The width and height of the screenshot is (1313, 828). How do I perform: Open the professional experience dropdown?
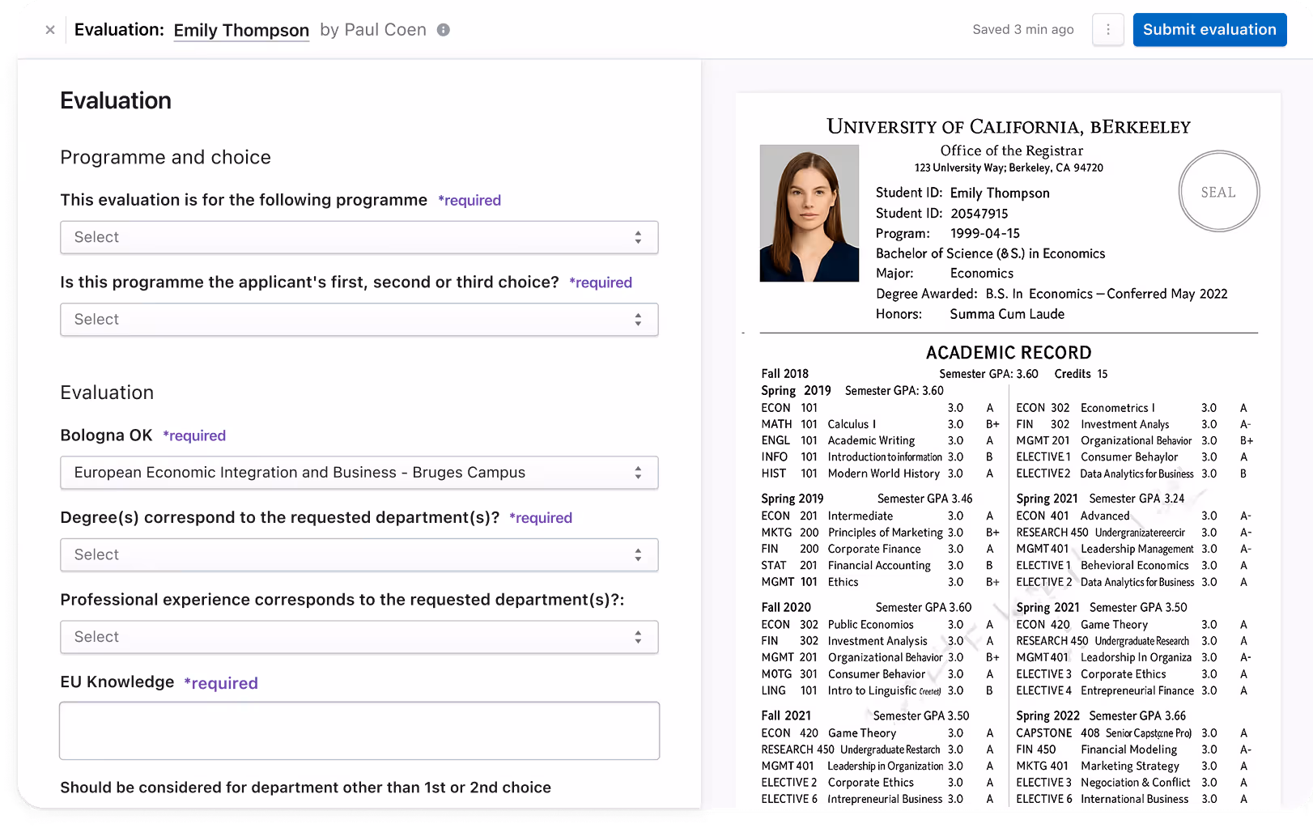(359, 637)
